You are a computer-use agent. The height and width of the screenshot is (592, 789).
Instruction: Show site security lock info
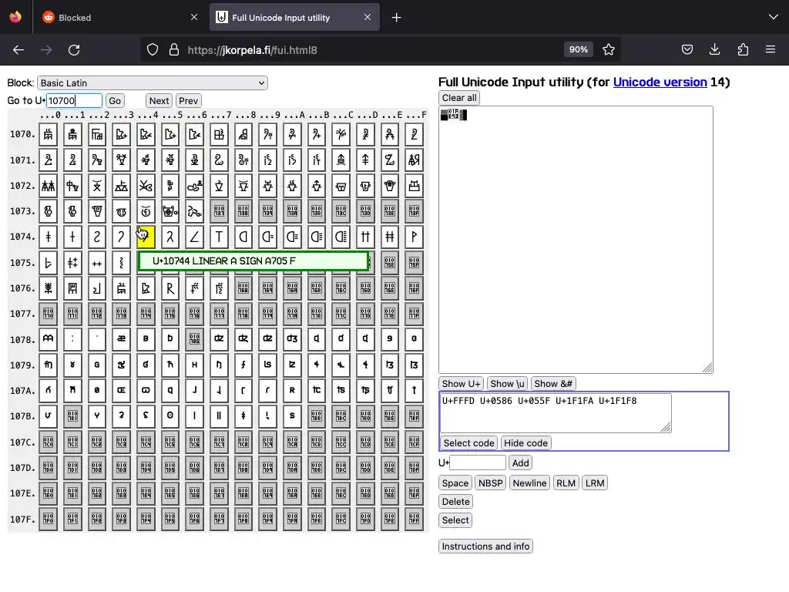(x=174, y=50)
